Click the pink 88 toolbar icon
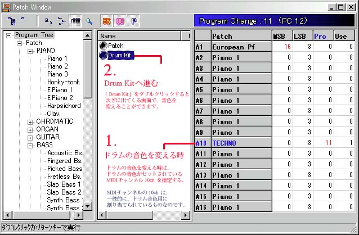The image size is (359, 235). pyautogui.click(x=120, y=21)
